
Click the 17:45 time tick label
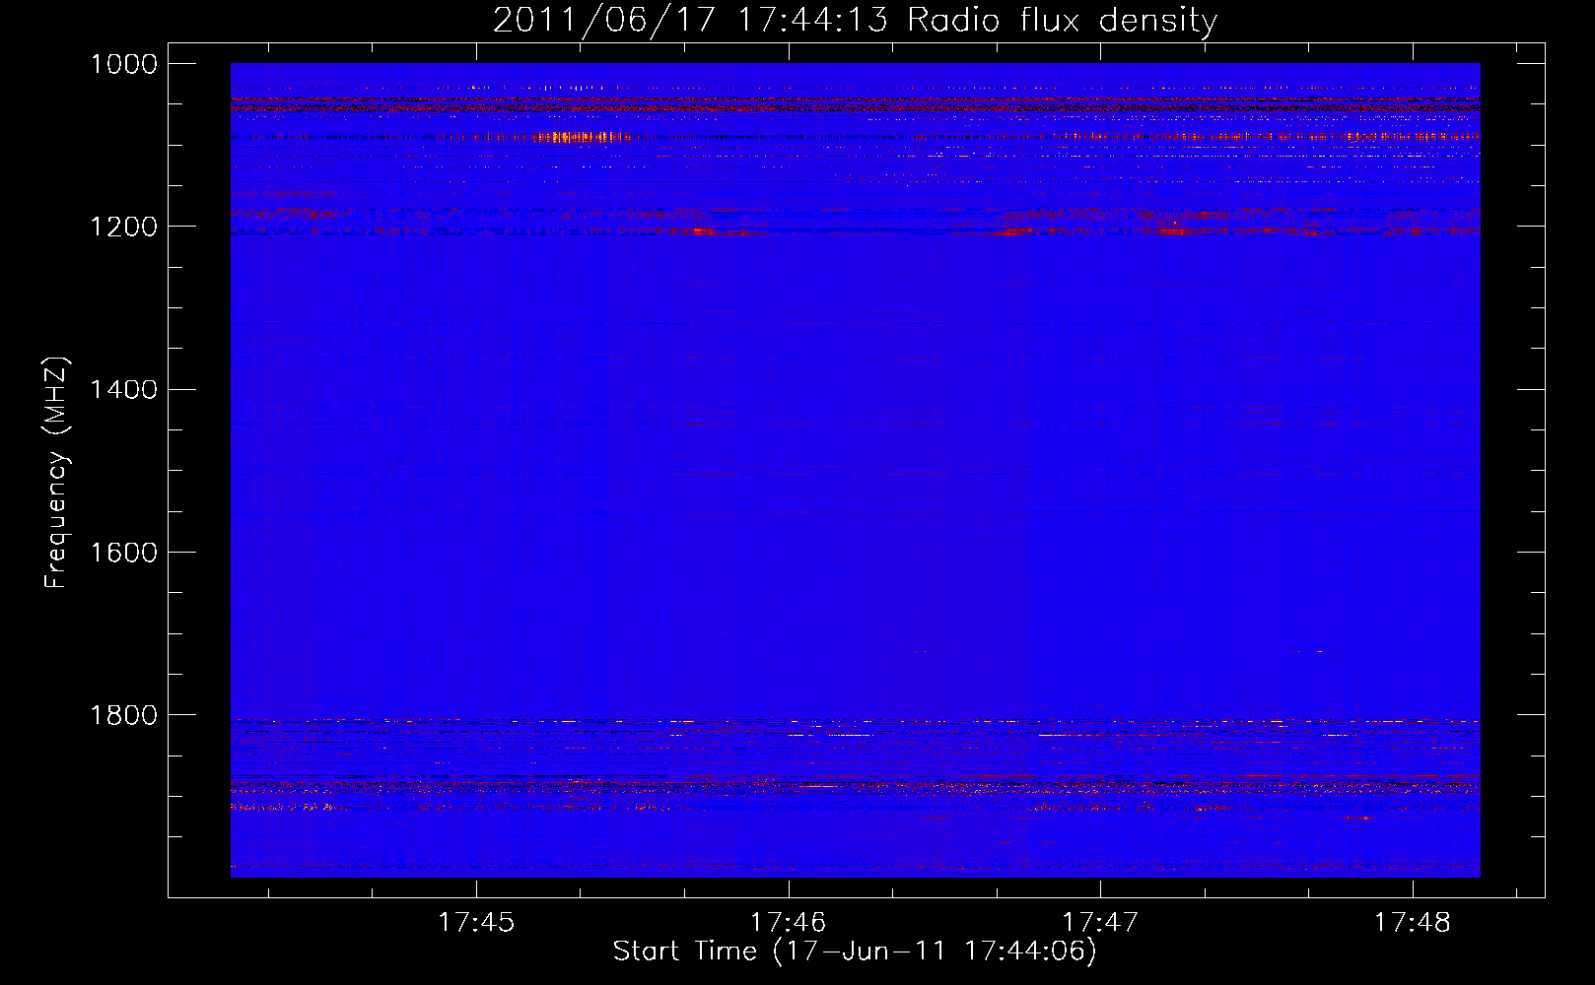click(476, 922)
